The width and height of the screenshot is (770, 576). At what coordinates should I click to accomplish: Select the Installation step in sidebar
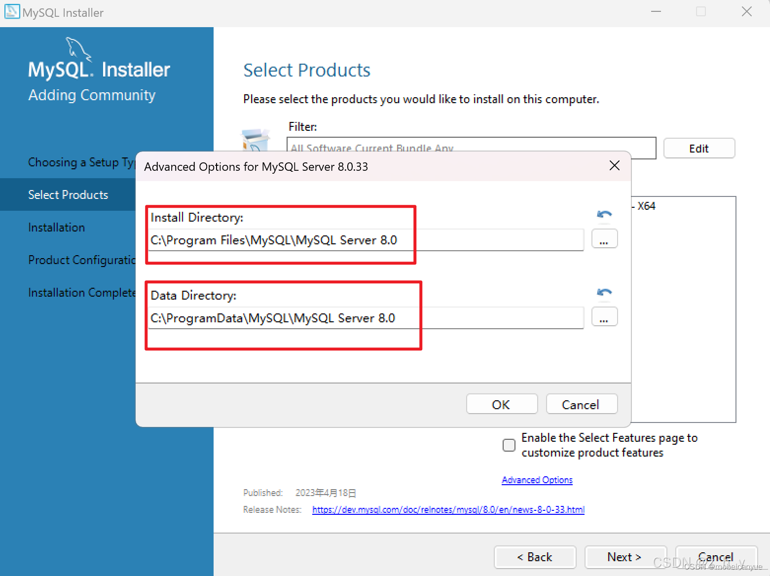coord(57,227)
